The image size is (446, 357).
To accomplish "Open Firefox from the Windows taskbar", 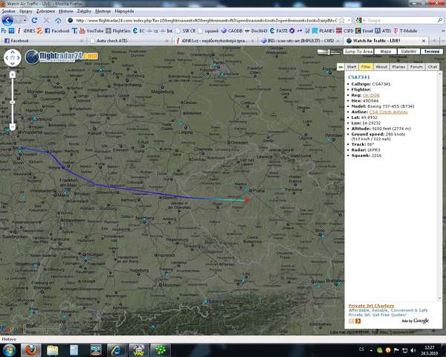I will pos(31,349).
